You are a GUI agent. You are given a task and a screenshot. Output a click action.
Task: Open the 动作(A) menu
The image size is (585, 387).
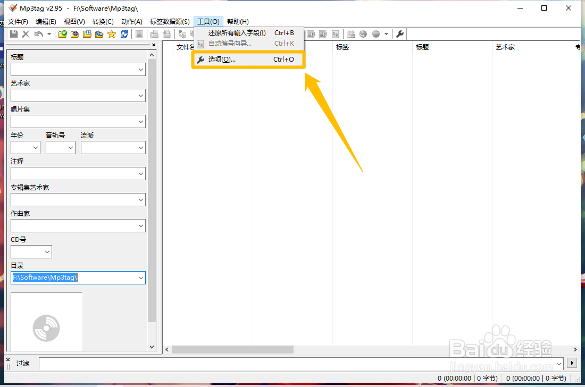coord(132,22)
